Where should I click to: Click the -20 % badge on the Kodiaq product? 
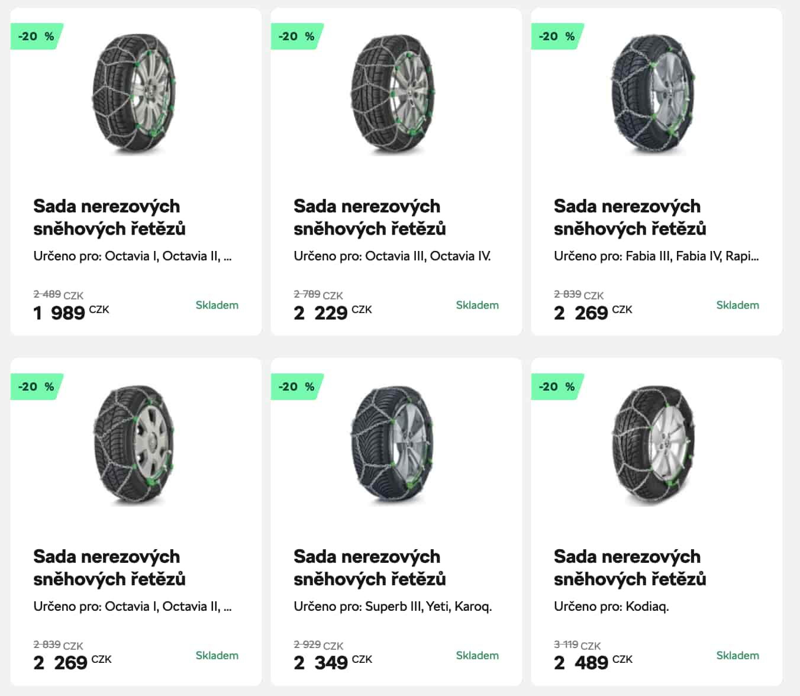click(x=557, y=386)
